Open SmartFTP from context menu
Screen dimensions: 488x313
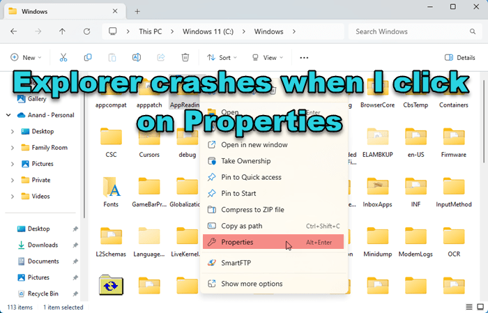[x=273, y=263]
